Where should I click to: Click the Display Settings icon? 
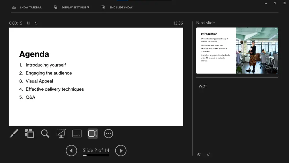56,8
